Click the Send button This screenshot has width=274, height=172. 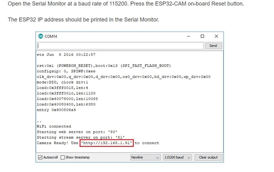(x=213, y=46)
